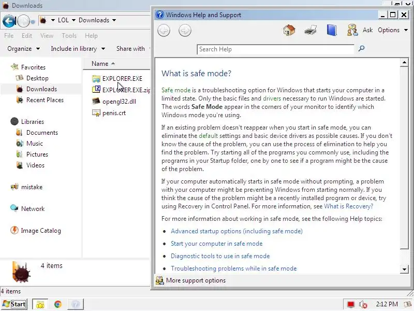Click in the Search Help field

click(275, 49)
